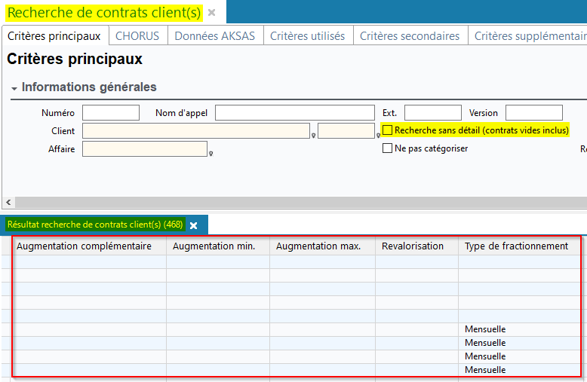
Task: Select the first Mensuelle cell in the grid
Action: click(485, 329)
